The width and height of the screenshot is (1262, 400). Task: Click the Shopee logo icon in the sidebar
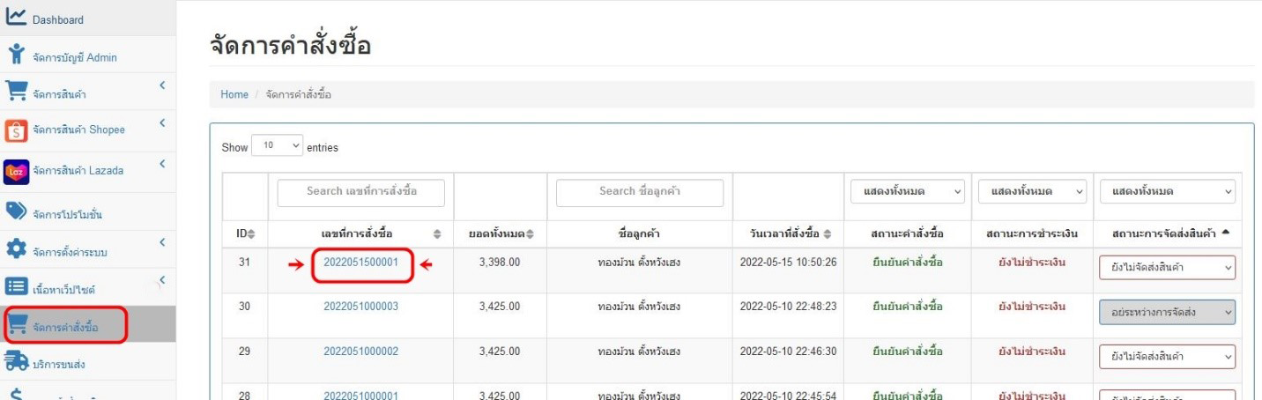click(17, 130)
